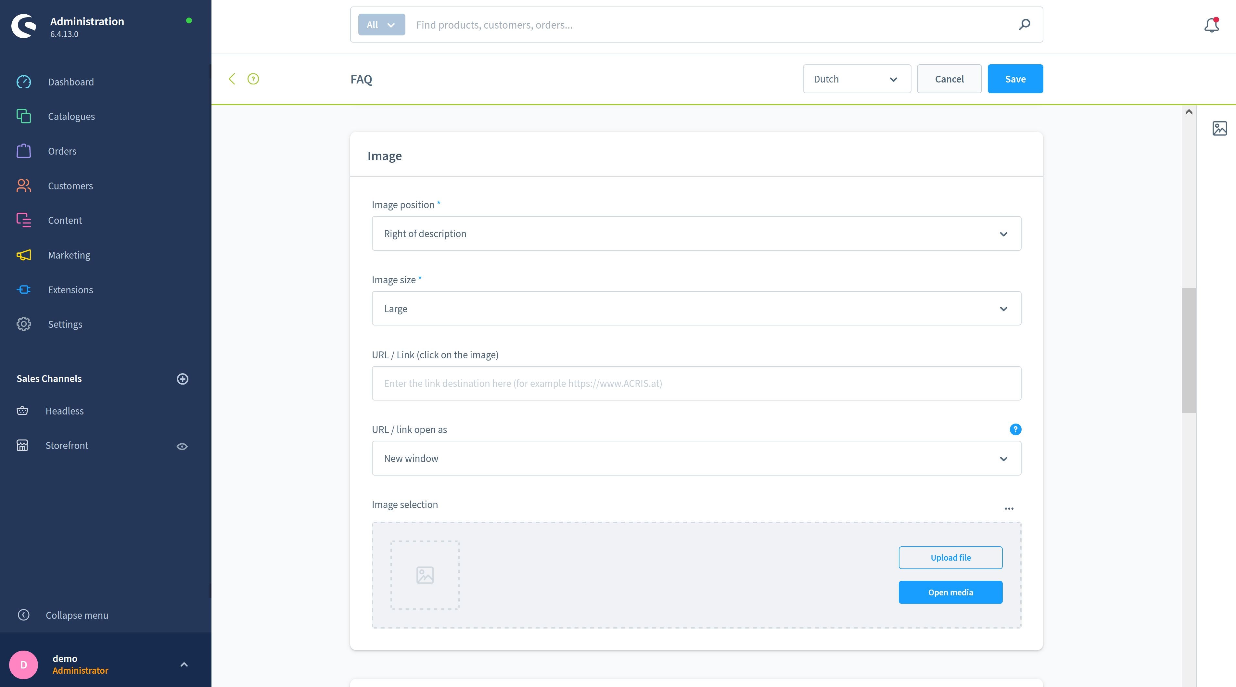The image size is (1236, 687).
Task: Open the Image selection options menu
Action: coord(1009,509)
